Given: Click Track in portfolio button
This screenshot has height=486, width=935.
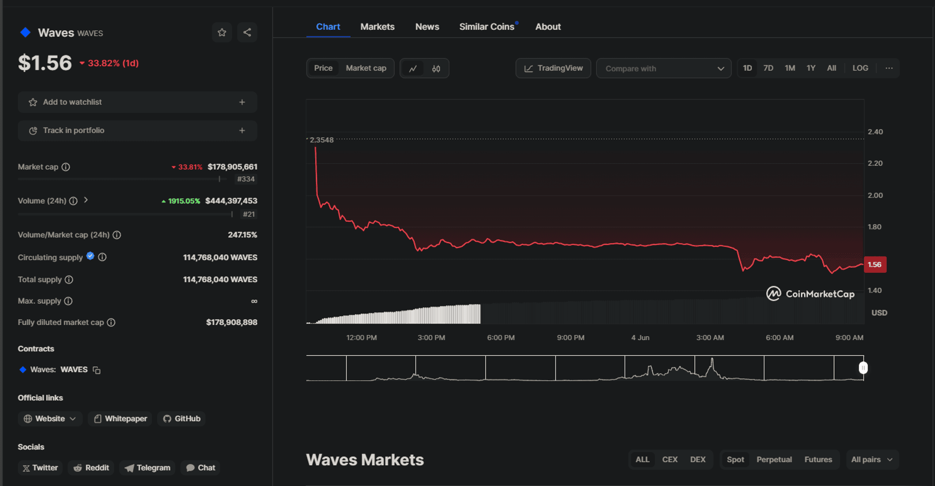Looking at the screenshot, I should click(137, 130).
